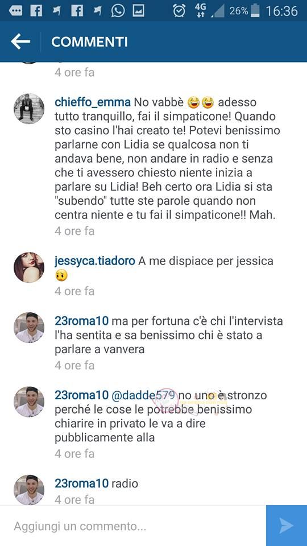Tap the alarm clock status icon
The width and height of the screenshot is (307, 546).
[x=179, y=11]
